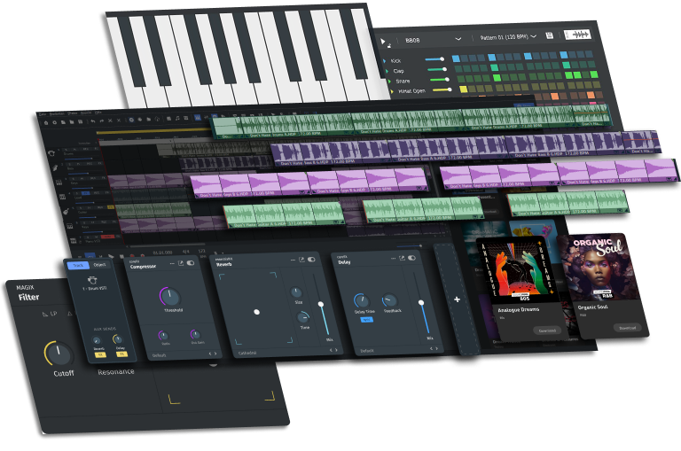Preview the Kick drum with its triangle

[x=385, y=61]
